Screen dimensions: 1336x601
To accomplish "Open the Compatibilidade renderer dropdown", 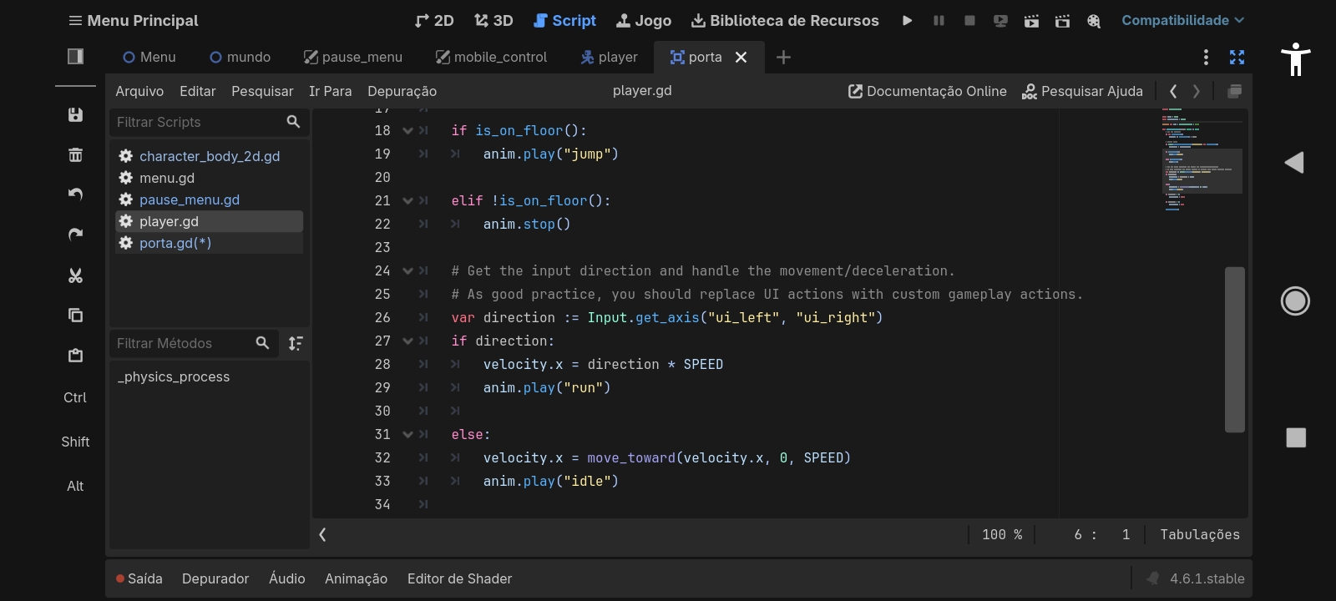I will (1182, 20).
